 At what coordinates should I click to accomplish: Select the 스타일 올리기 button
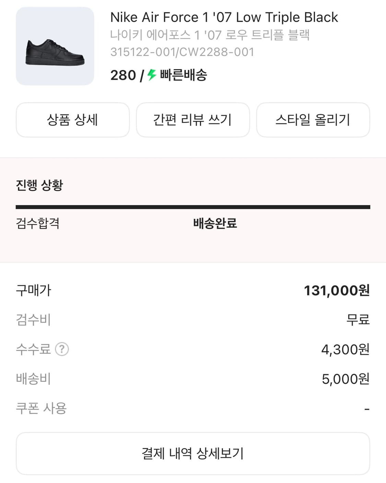313,120
